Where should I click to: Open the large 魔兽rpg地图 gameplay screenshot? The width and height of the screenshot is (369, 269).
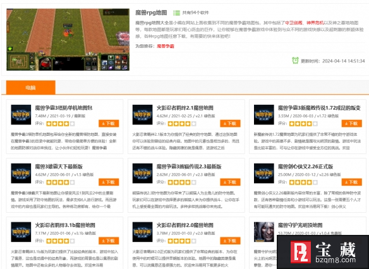pos(68,40)
